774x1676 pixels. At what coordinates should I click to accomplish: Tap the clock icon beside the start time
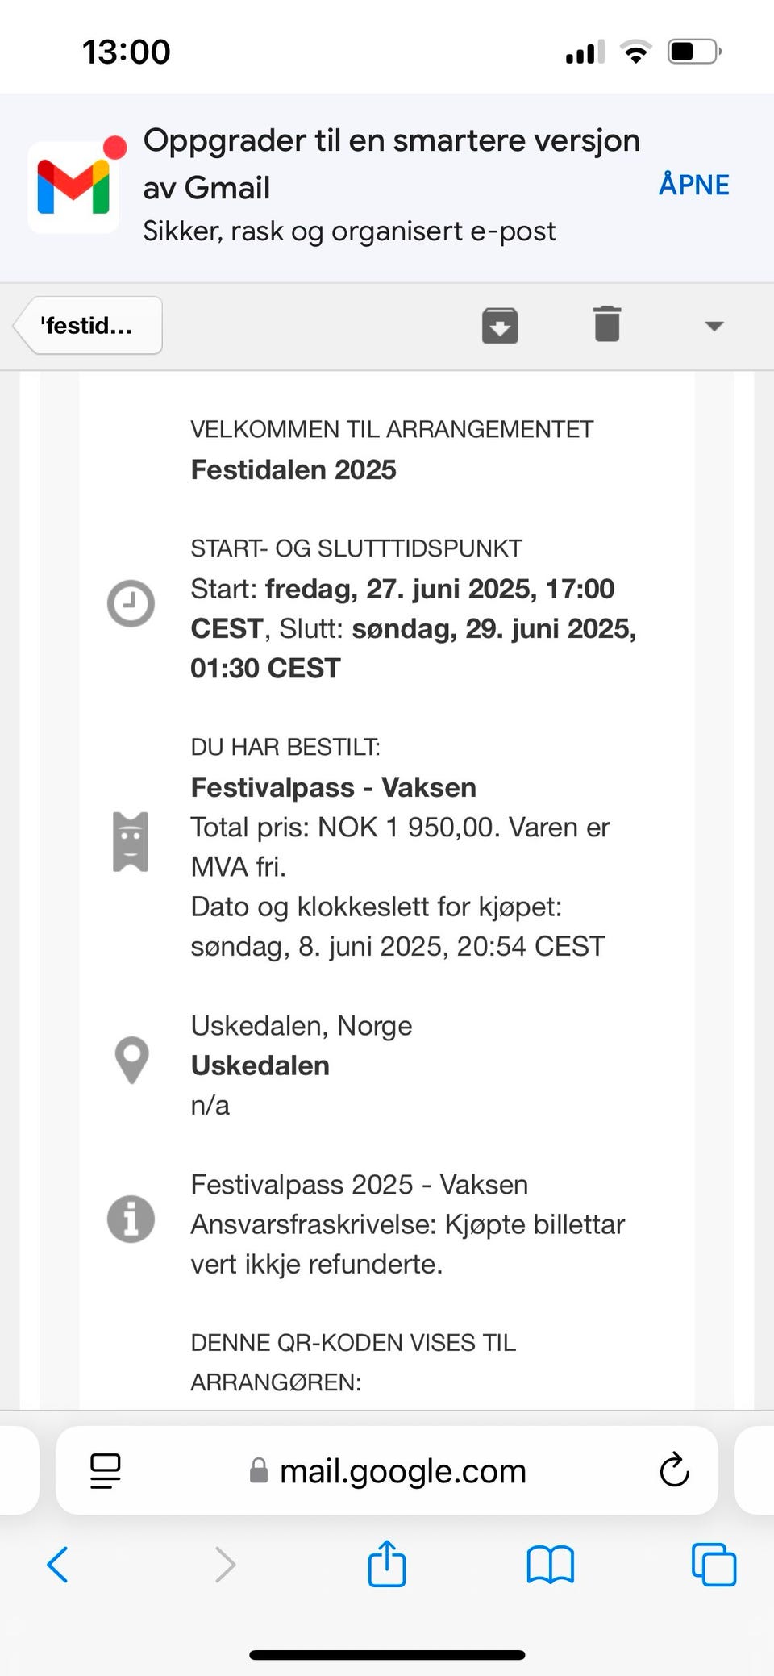(x=131, y=603)
